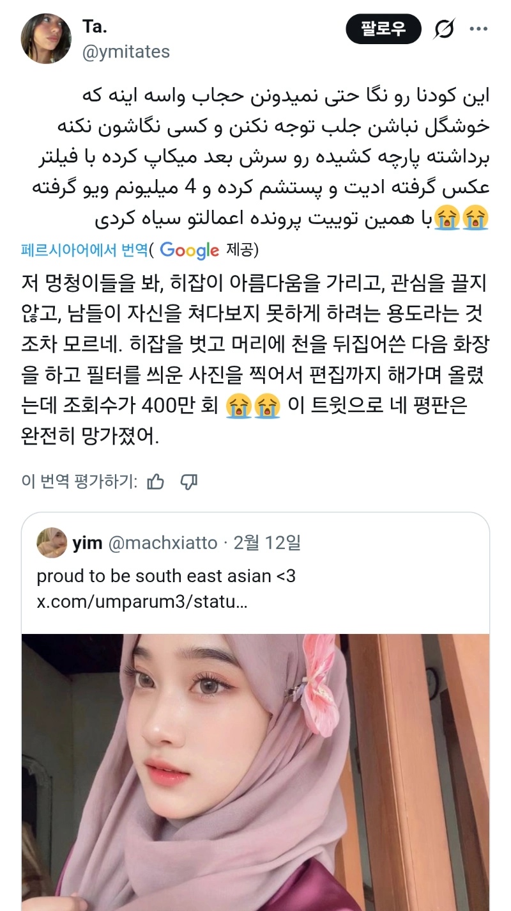Rate translation with thumbs down
The image size is (511, 911).
[x=188, y=481]
